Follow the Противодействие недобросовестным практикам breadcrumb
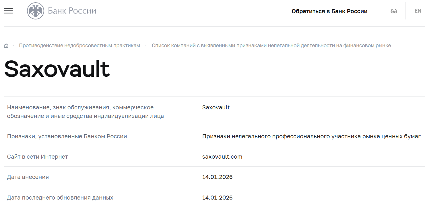The height and width of the screenshot is (207, 425). pyautogui.click(x=79, y=45)
